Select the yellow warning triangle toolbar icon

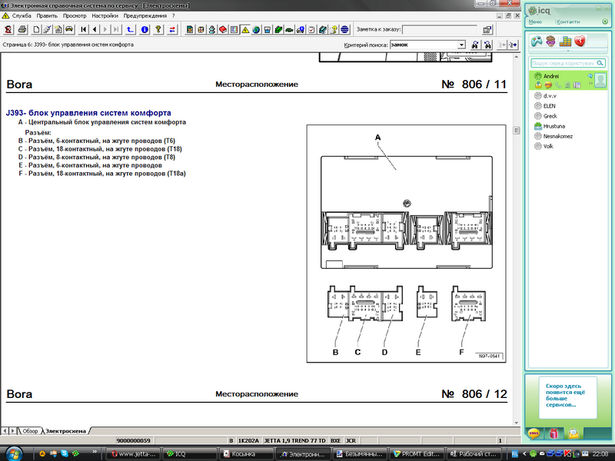(245, 29)
